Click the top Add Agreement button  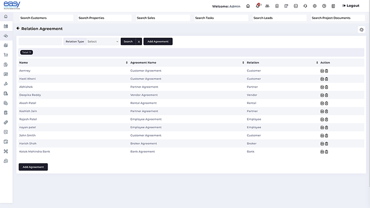158,42
